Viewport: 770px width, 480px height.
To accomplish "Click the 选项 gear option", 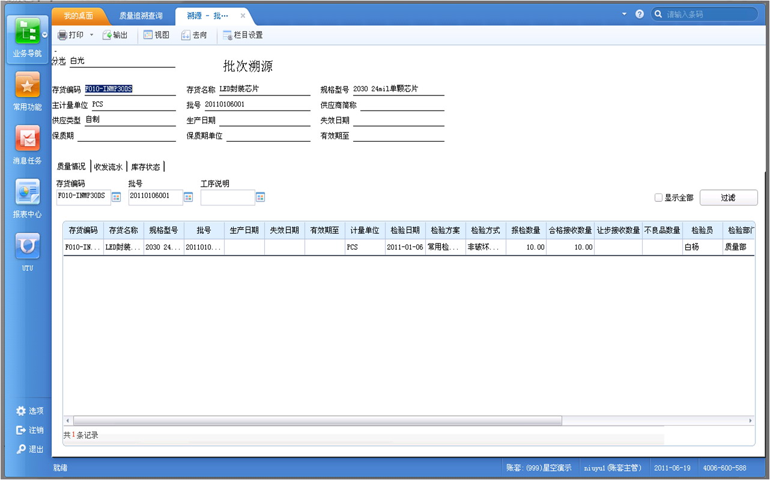I will coord(30,411).
